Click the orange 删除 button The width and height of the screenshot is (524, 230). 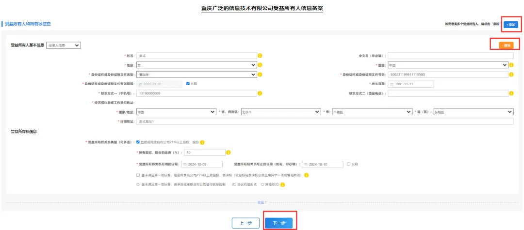[506, 46]
